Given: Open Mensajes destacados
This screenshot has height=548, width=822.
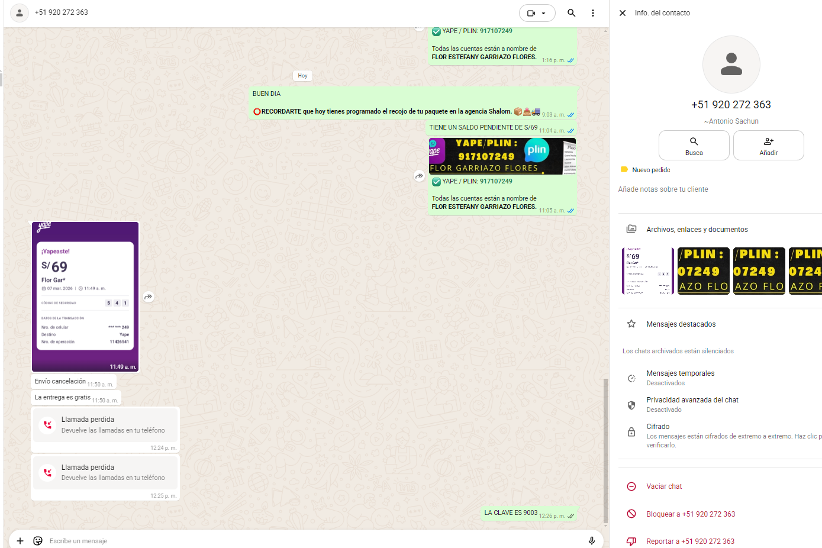Looking at the screenshot, I should point(681,324).
